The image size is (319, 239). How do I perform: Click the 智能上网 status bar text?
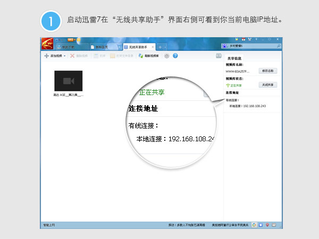(49, 225)
